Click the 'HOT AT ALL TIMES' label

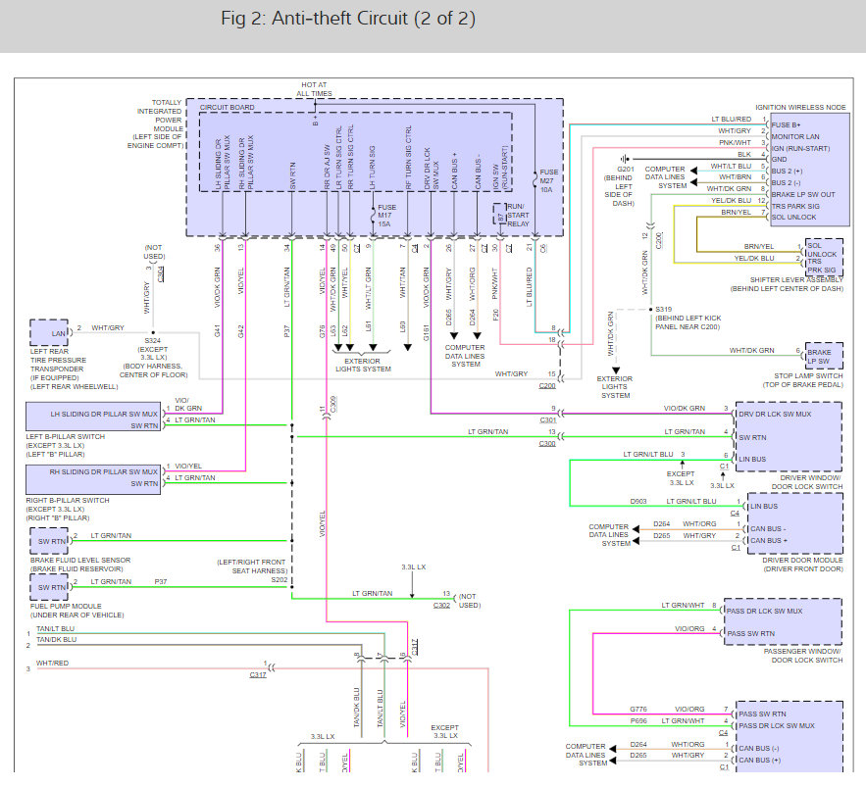pos(314,89)
